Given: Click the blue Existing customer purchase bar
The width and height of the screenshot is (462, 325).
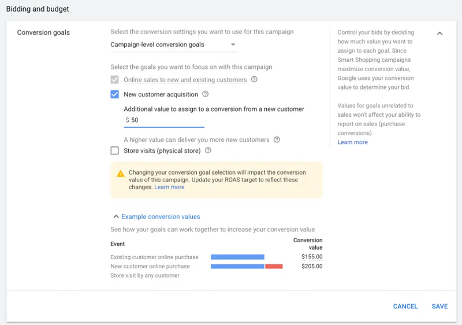Looking at the screenshot, I should [x=237, y=257].
